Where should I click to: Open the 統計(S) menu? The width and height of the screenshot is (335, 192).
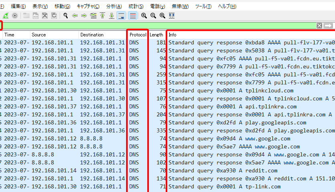136,6
